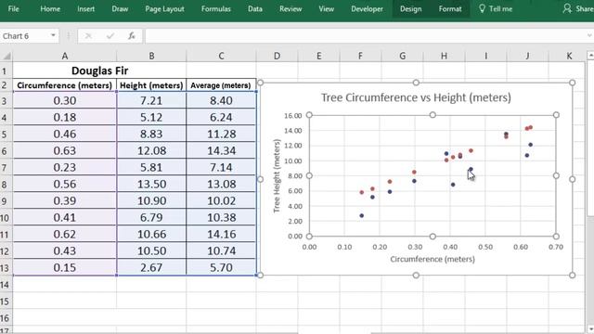Open the View ribbon tab
The image size is (594, 334).
(x=326, y=8)
